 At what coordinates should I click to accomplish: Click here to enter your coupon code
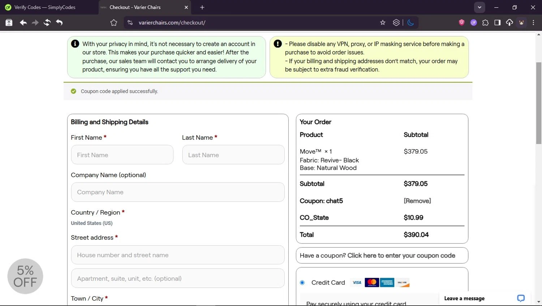click(x=401, y=255)
